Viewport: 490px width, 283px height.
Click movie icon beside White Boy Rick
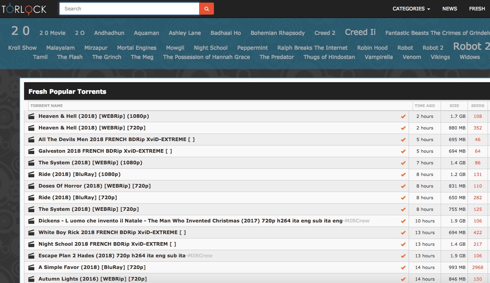click(31, 232)
